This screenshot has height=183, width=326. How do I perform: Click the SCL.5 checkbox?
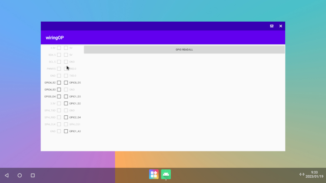click(x=59, y=62)
